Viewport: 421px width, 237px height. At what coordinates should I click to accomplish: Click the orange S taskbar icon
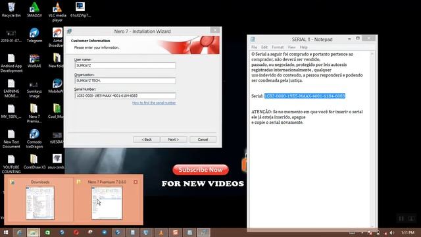[x=176, y=232]
